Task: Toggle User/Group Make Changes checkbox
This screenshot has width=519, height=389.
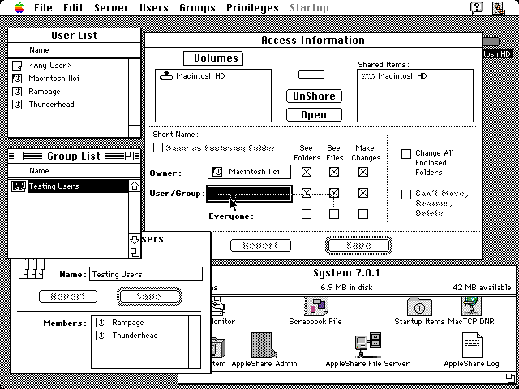Action: [x=363, y=193]
